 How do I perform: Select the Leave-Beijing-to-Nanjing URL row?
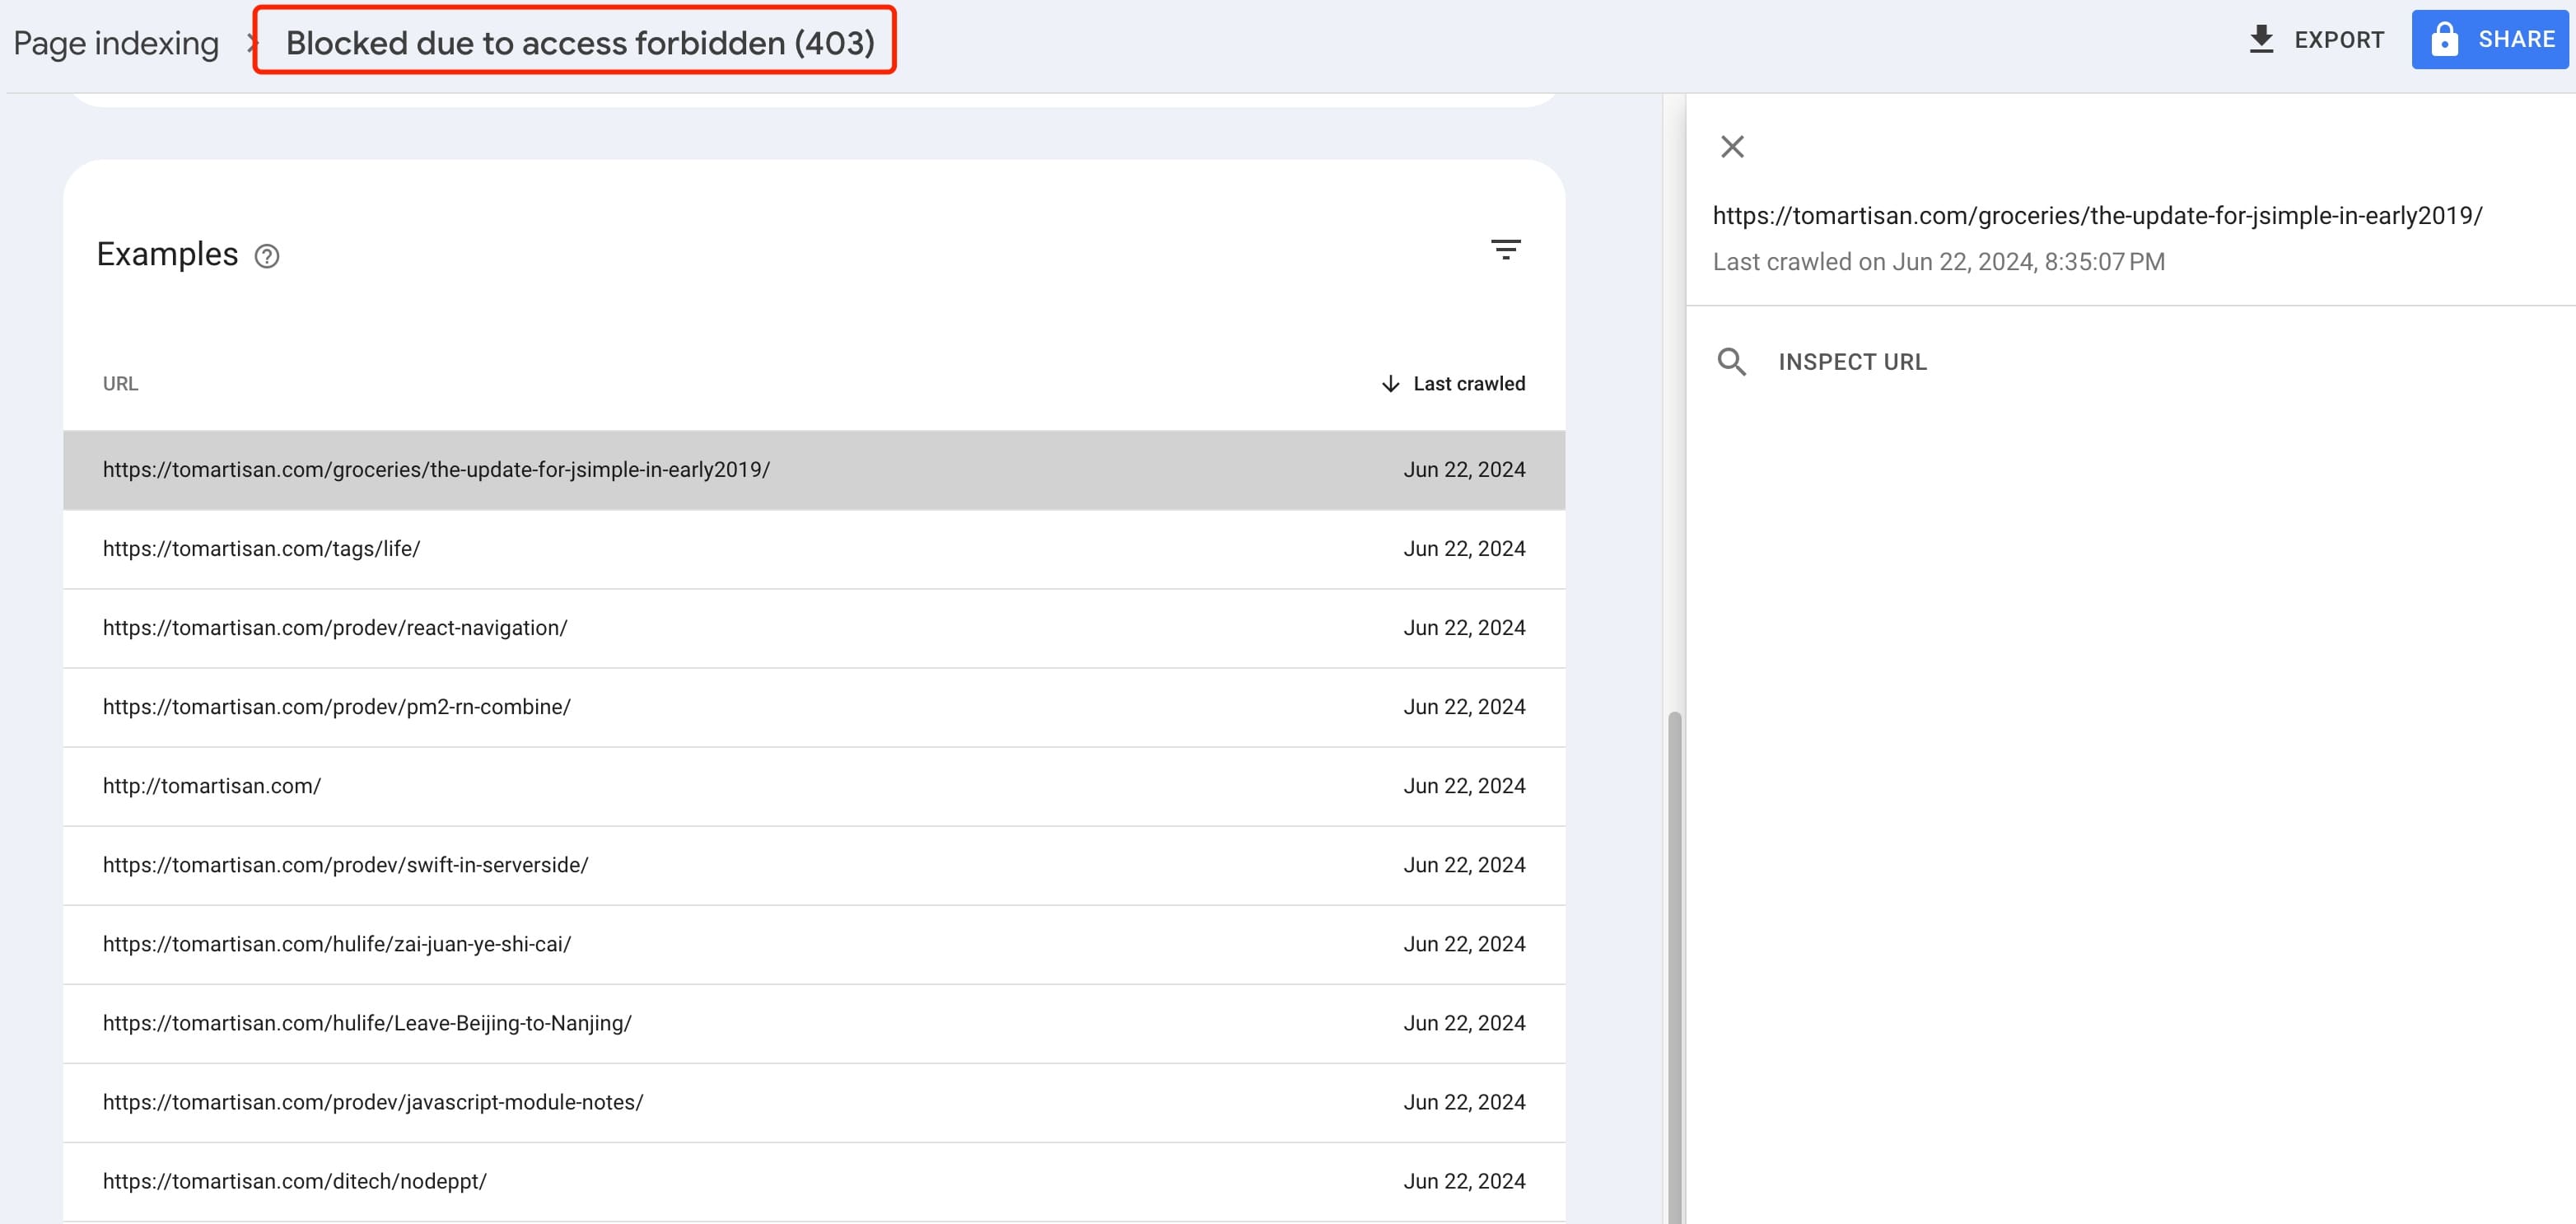point(367,1023)
